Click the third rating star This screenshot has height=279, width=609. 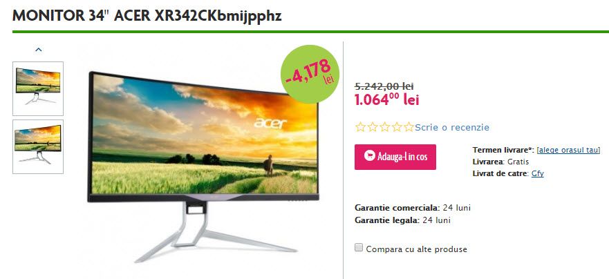pyautogui.click(x=384, y=127)
